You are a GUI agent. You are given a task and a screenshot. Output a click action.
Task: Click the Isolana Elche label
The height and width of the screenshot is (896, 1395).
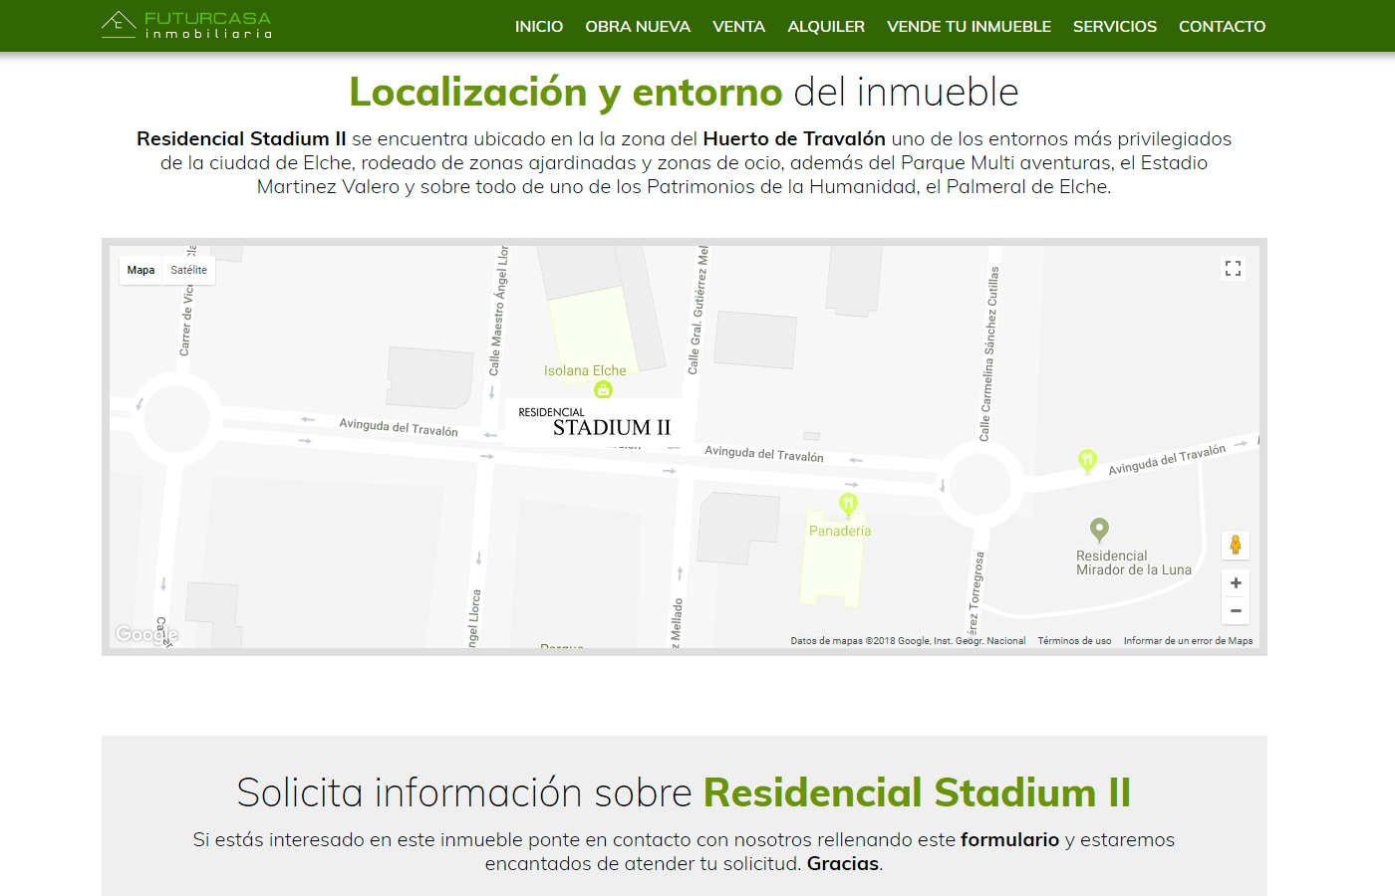click(585, 370)
